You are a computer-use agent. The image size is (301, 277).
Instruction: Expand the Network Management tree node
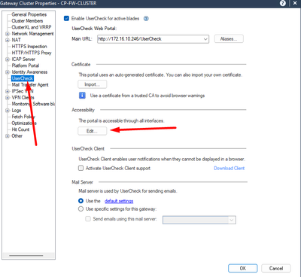click(8, 34)
